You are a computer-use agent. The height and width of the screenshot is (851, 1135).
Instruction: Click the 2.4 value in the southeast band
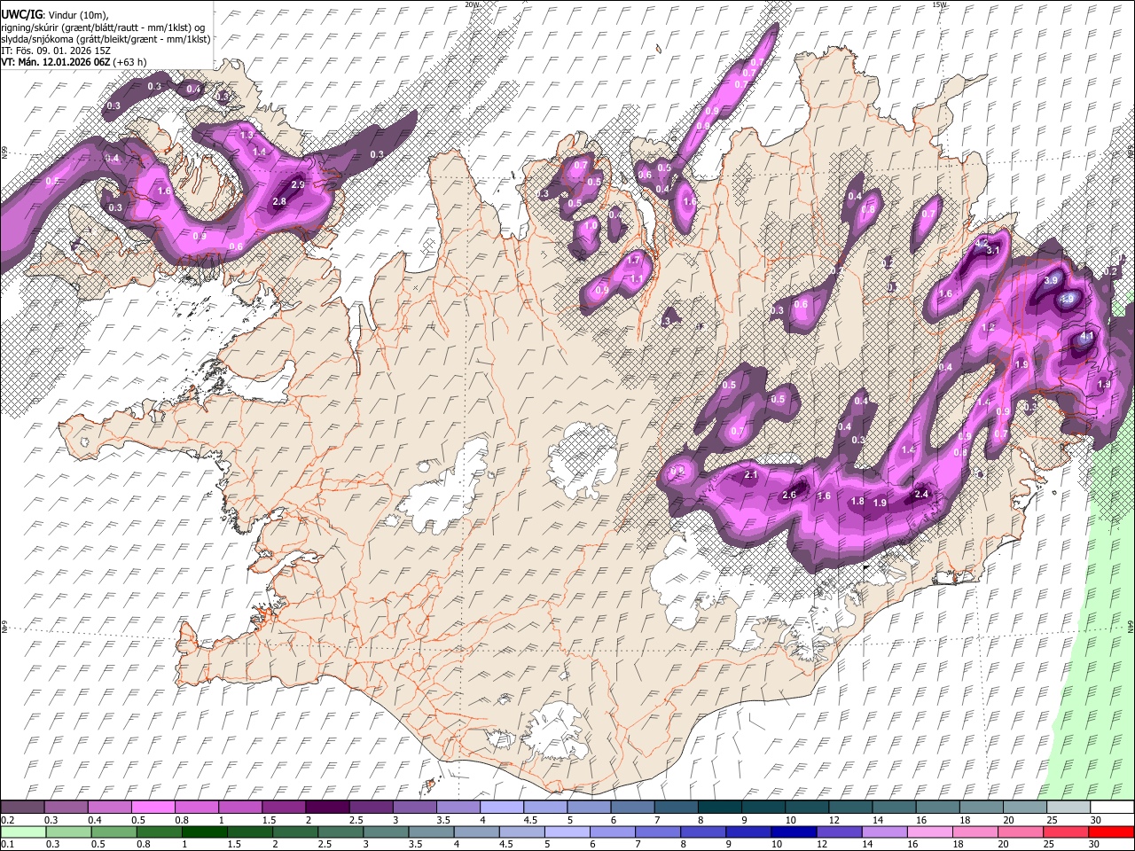tap(920, 495)
